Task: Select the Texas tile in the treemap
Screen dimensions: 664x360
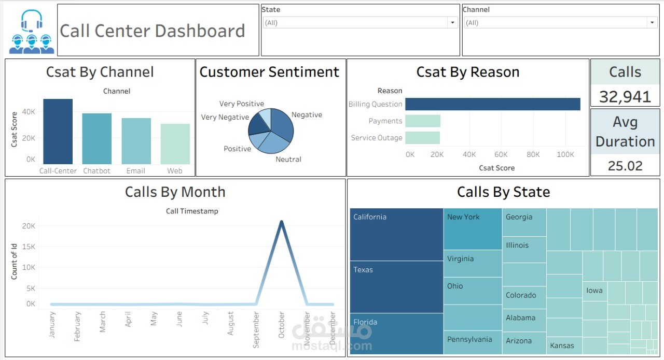Action: (396, 287)
